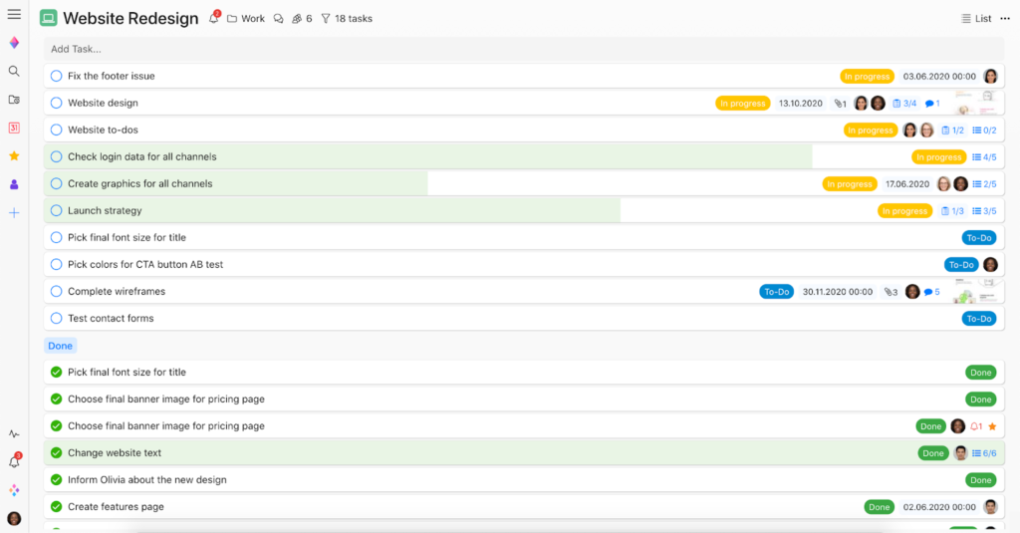Click the Website Redesign project title
The width and height of the screenshot is (1020, 533).
pos(130,18)
